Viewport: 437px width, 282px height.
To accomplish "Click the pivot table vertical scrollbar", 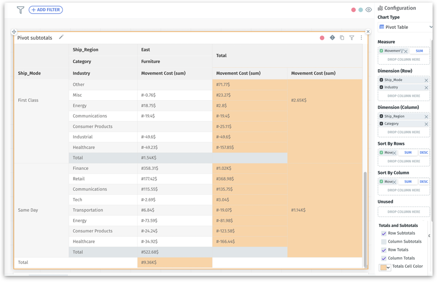I will pos(365,217).
